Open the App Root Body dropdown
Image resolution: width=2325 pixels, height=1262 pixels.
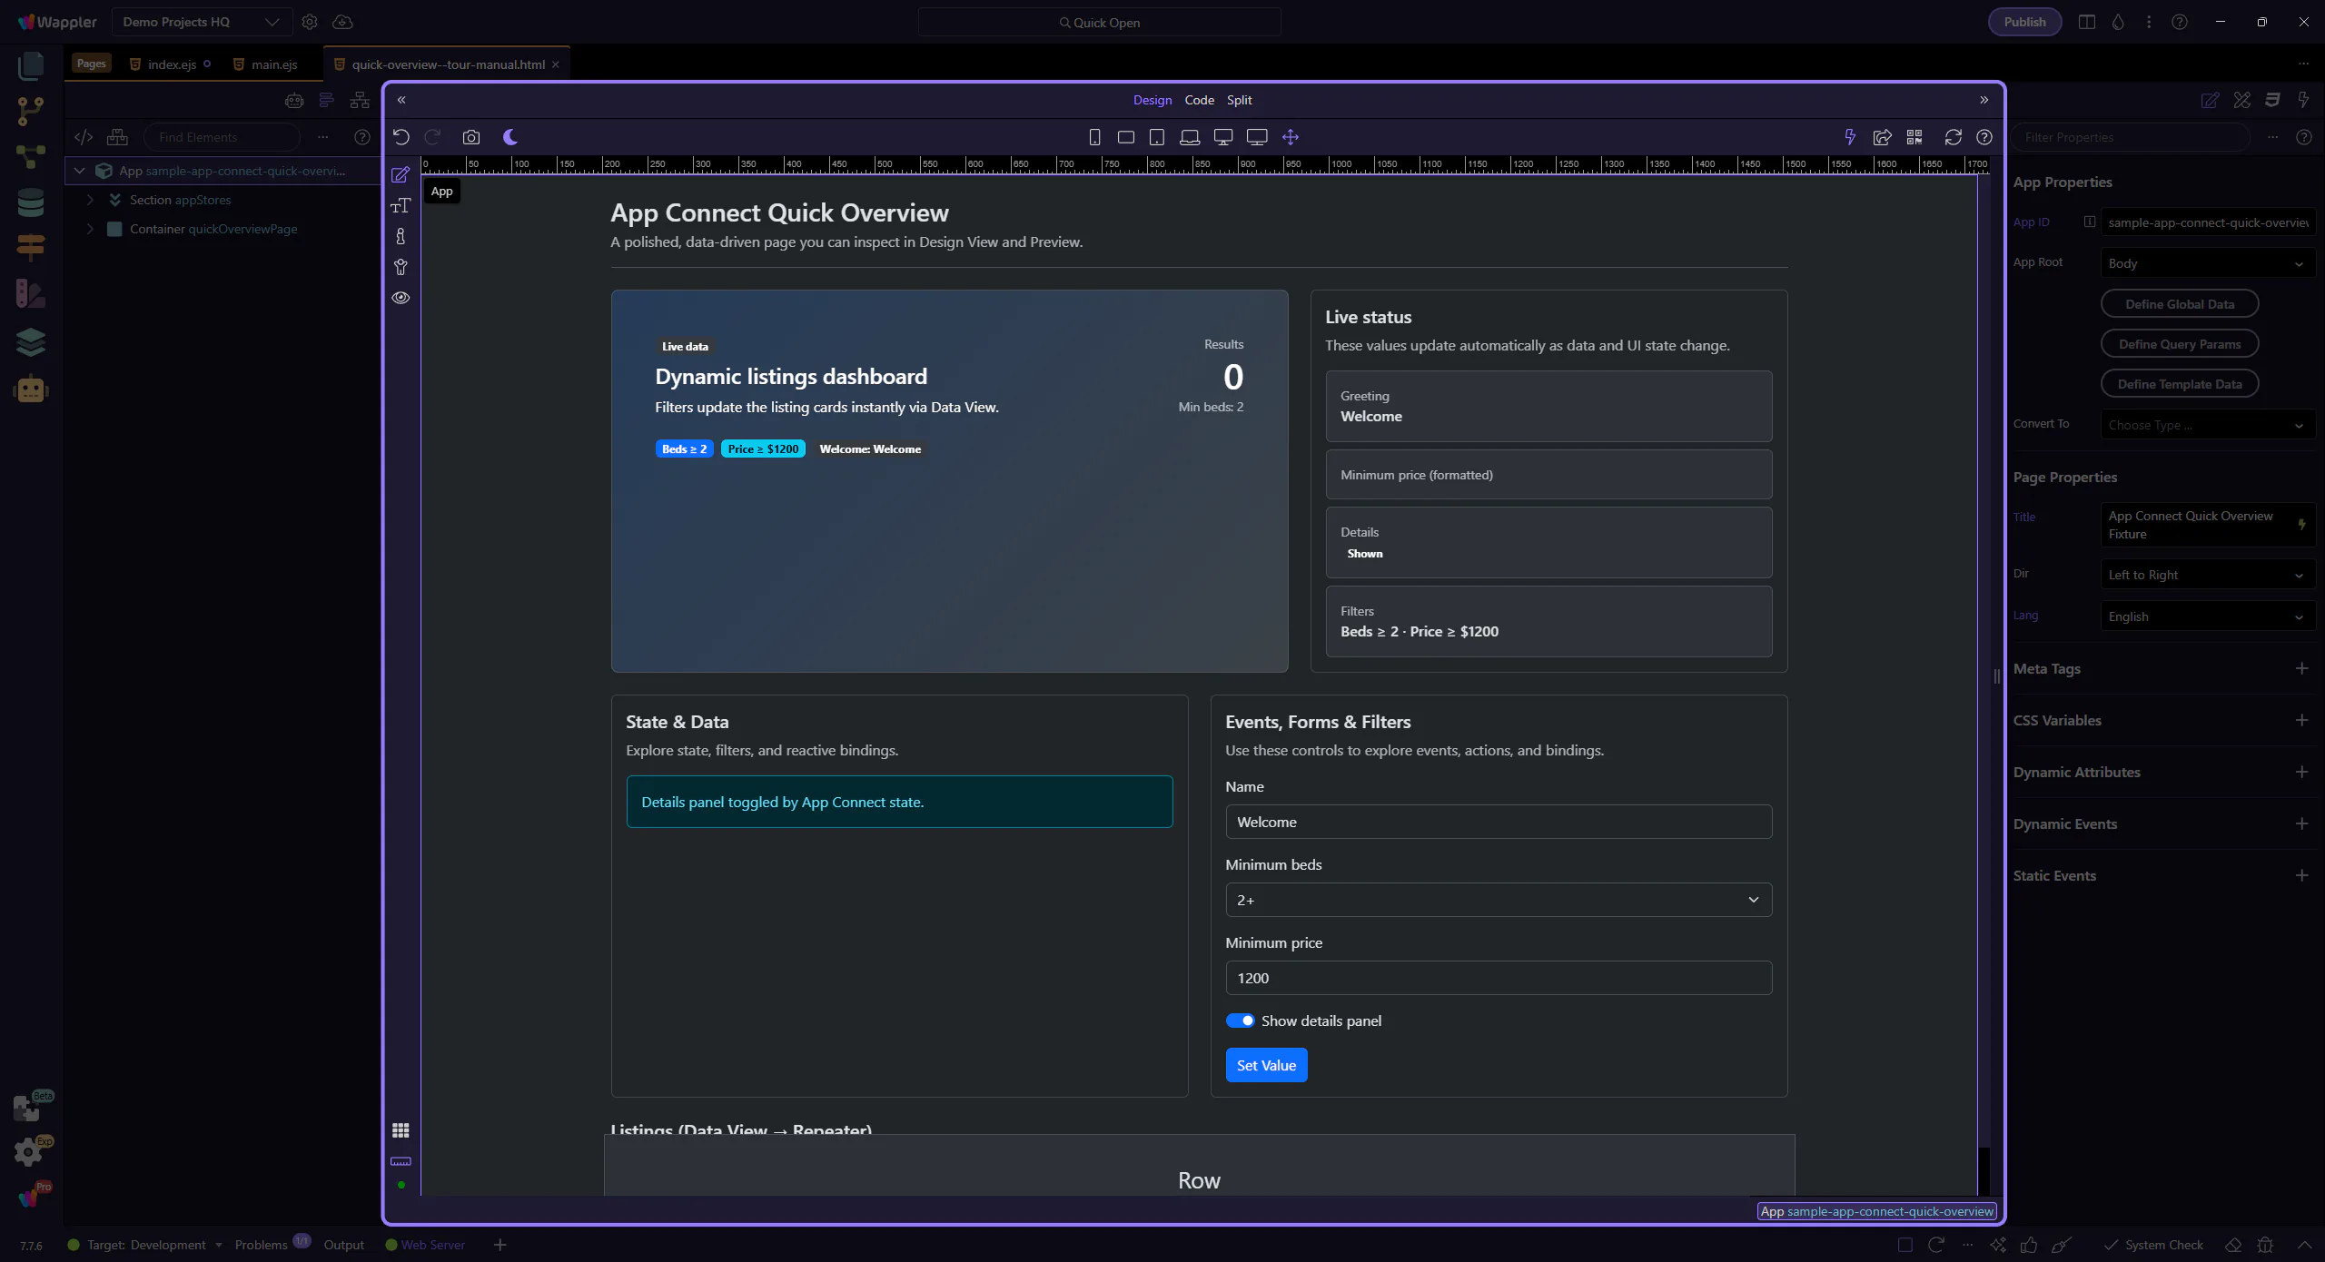tap(2206, 263)
